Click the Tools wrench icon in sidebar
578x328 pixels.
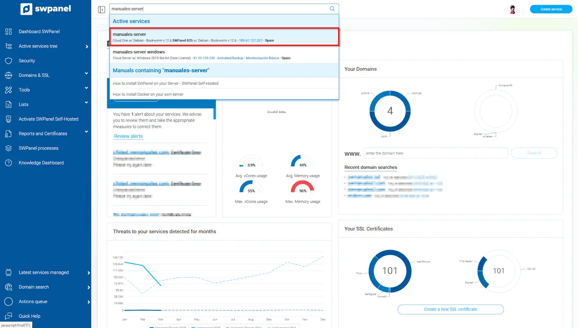click(9, 90)
